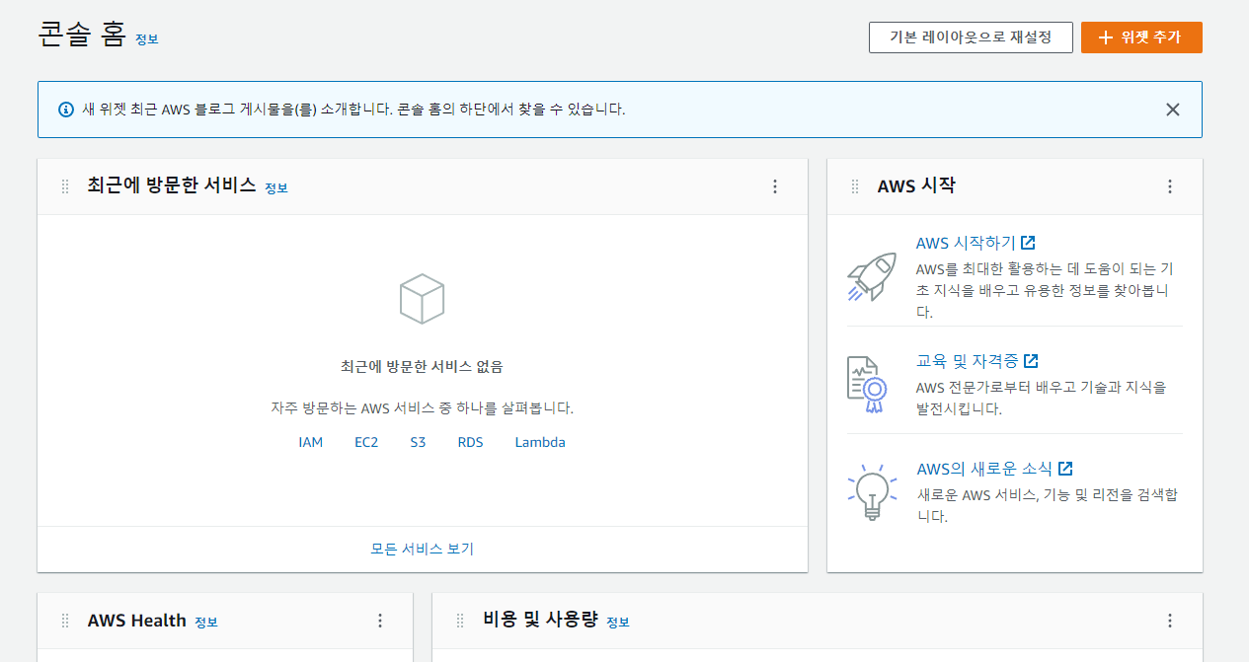Click the rocket icon
Viewport: 1249px width, 662px height.
point(872,276)
